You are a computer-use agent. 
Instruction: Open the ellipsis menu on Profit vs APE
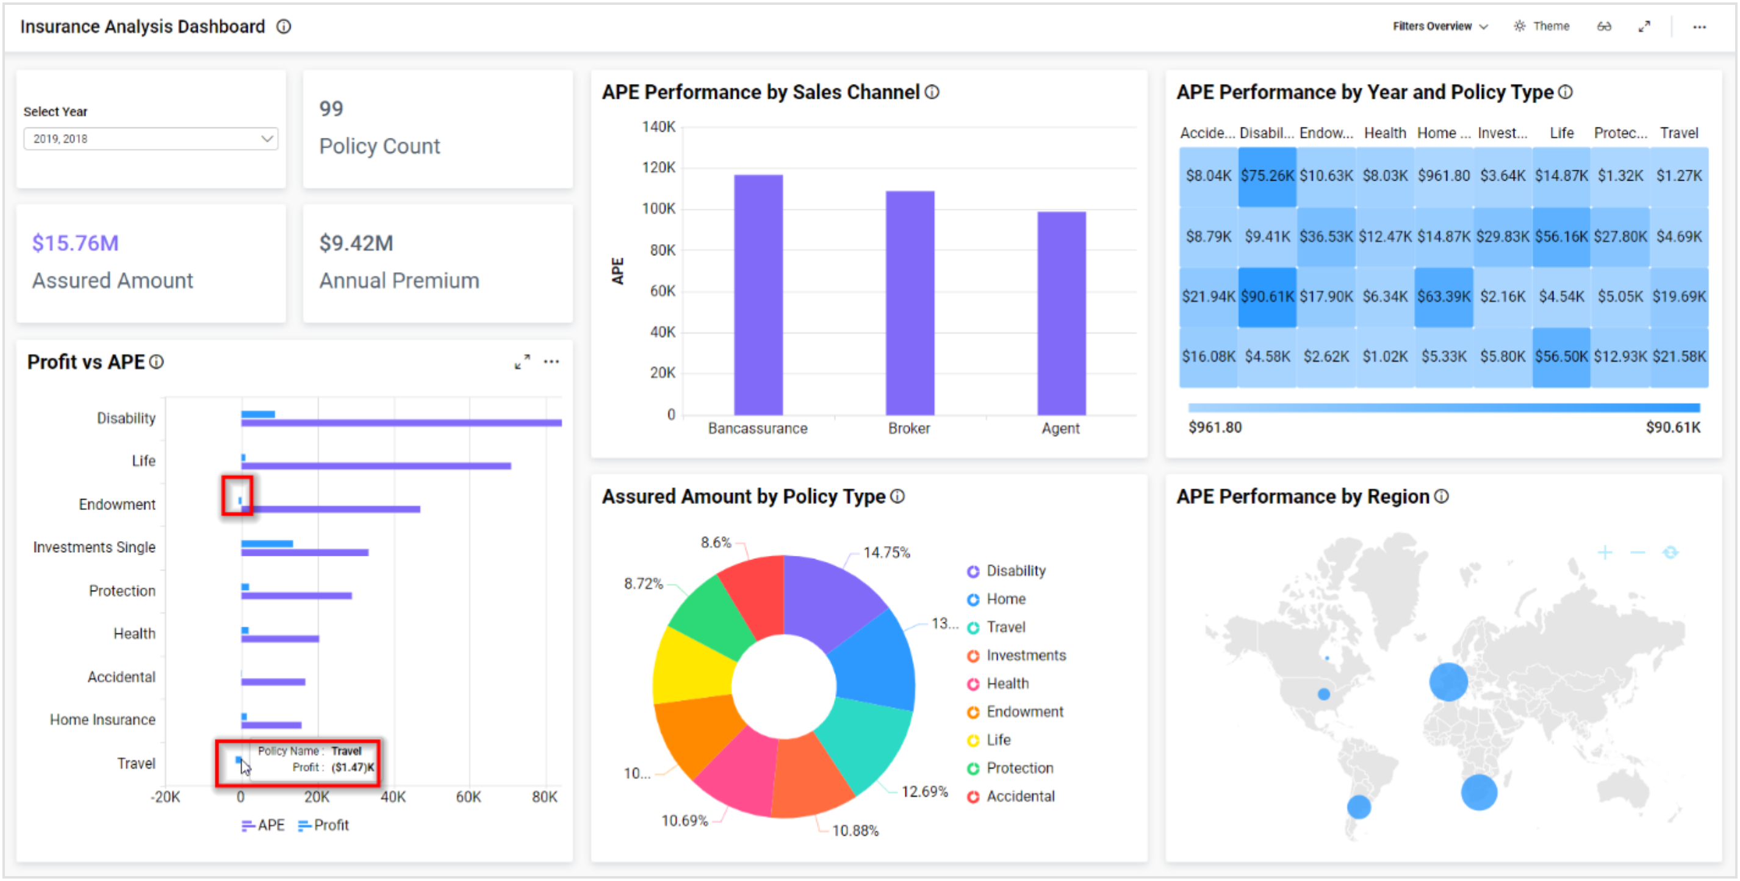552,362
